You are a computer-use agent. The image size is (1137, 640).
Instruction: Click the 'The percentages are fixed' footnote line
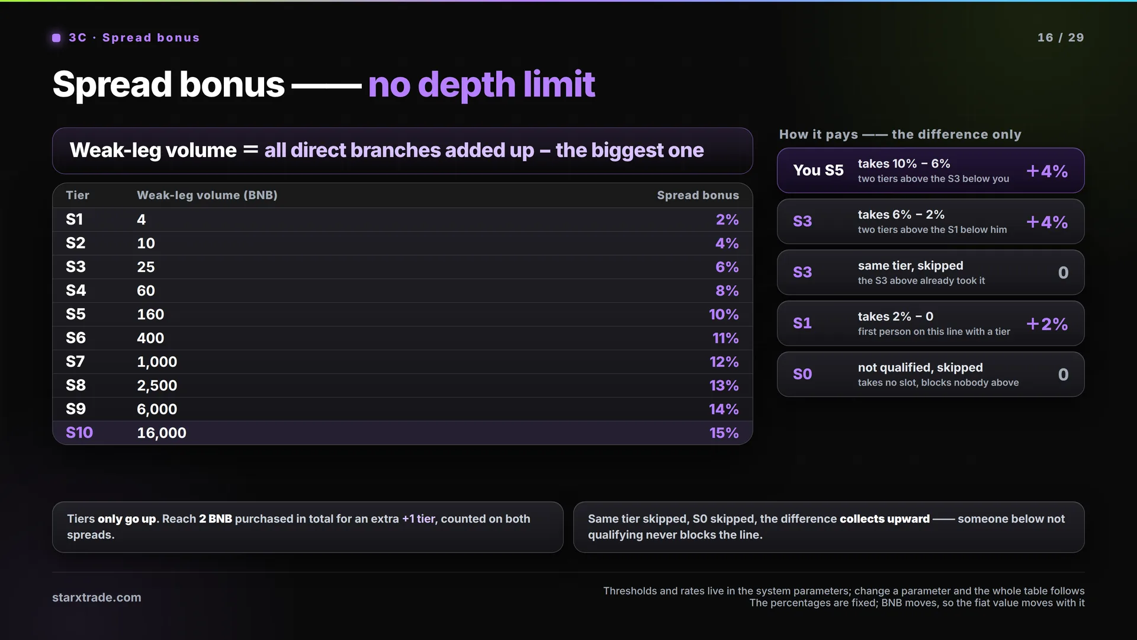pyautogui.click(x=917, y=603)
